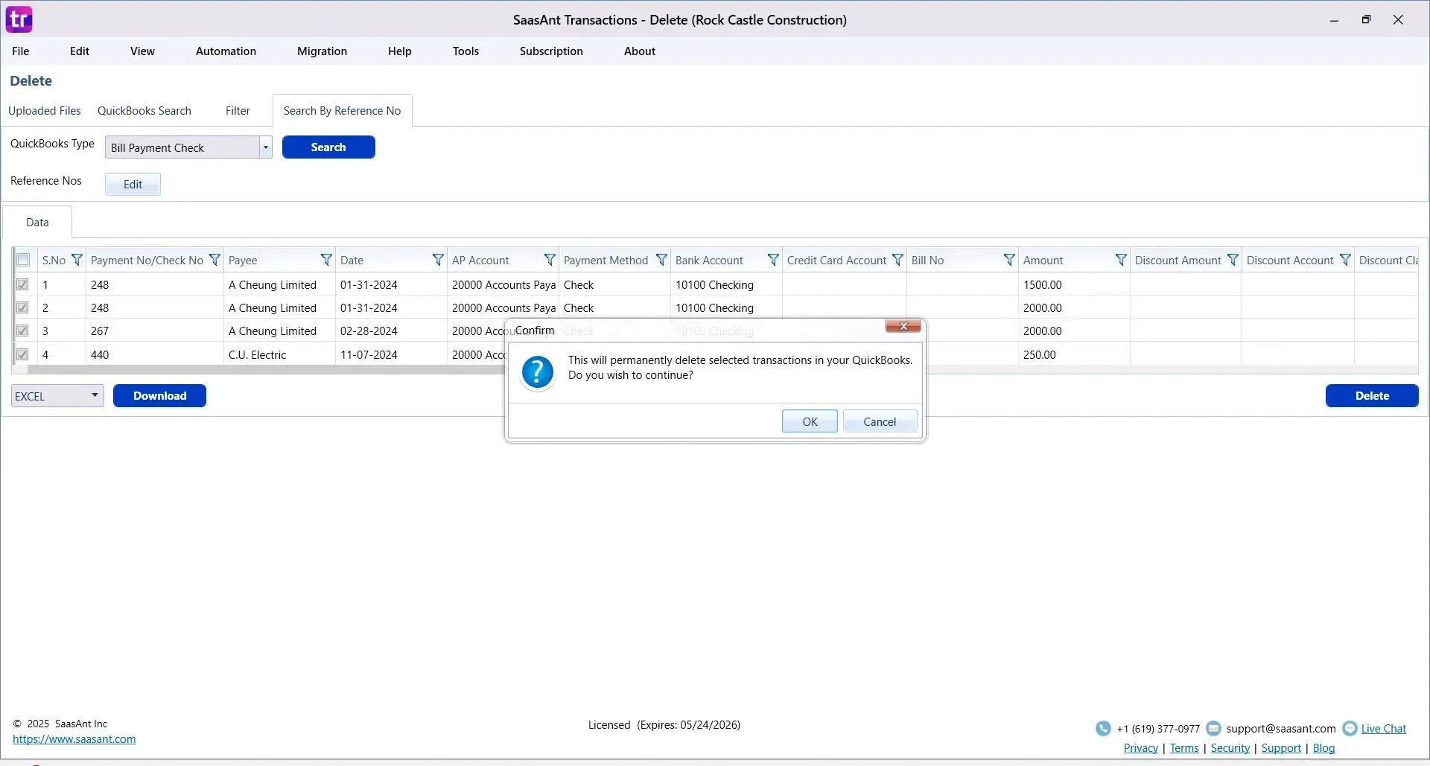This screenshot has width=1430, height=766.
Task: Click the Reference Nos Edit button
Action: click(133, 185)
